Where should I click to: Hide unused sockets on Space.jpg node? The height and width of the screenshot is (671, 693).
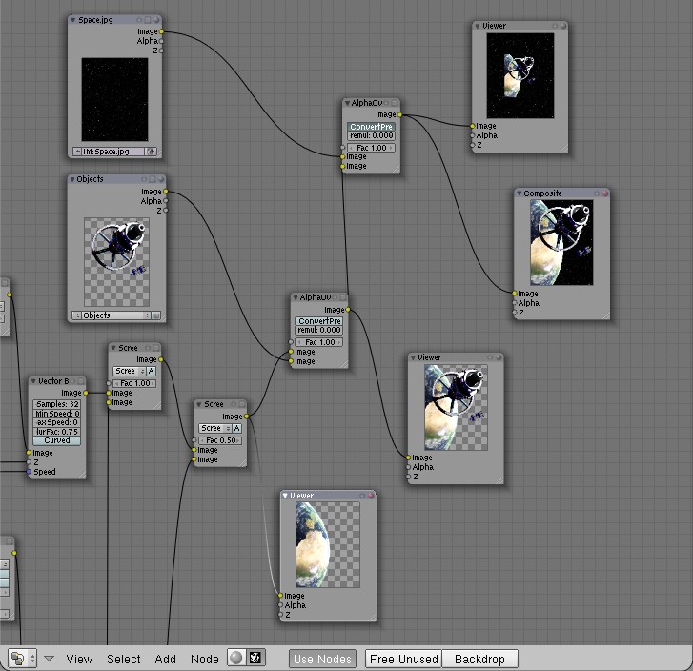(x=139, y=20)
